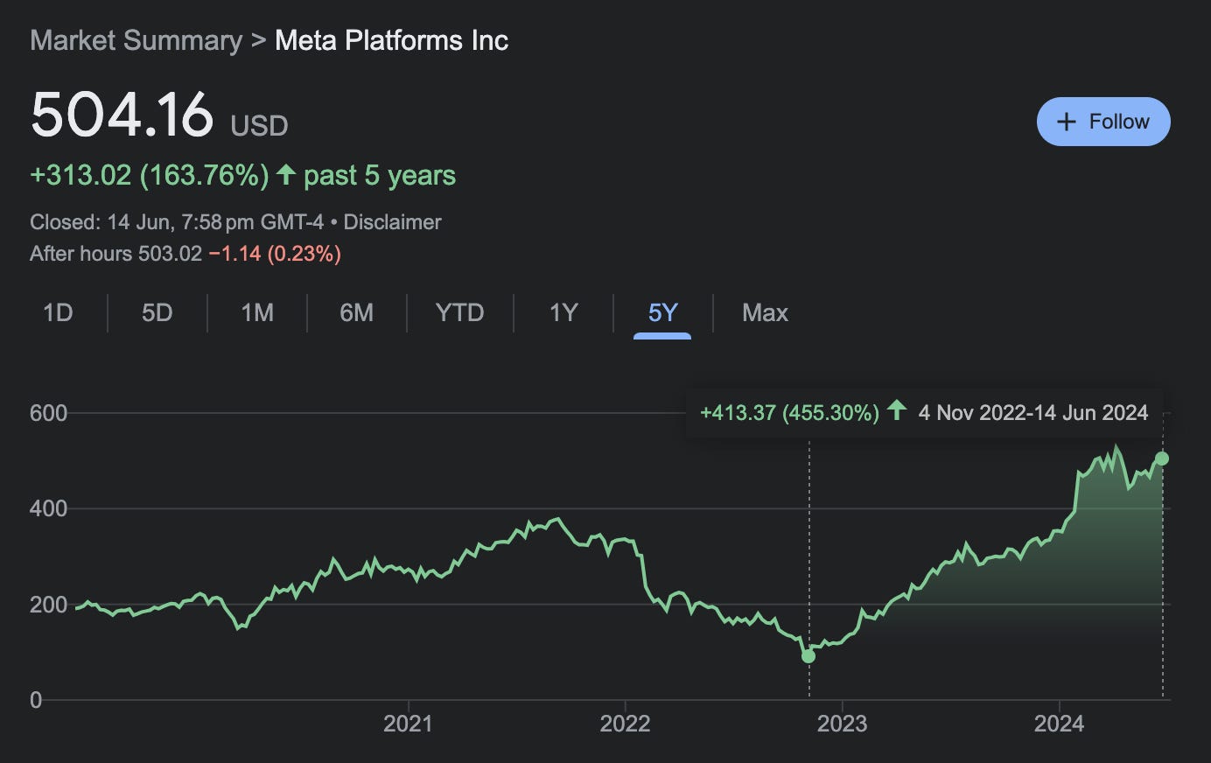Click the 600 y-axis label
Image resolution: width=1211 pixels, height=763 pixels.
pyautogui.click(x=48, y=413)
